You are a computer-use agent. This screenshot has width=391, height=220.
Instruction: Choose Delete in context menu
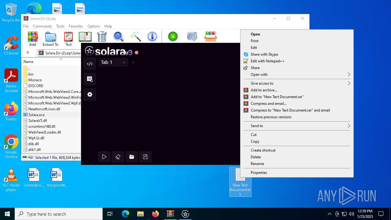pyautogui.click(x=297, y=157)
